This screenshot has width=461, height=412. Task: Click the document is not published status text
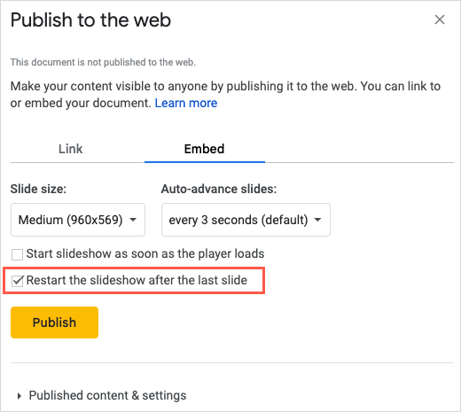[x=103, y=62]
